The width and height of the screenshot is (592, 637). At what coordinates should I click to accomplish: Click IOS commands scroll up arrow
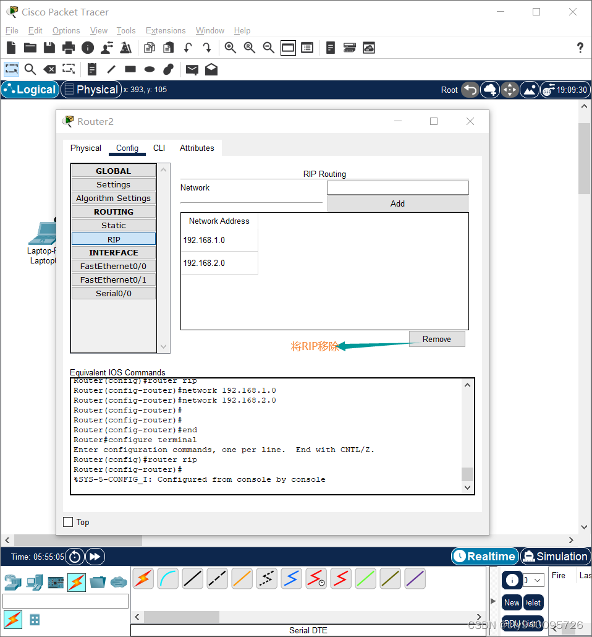[x=467, y=385]
